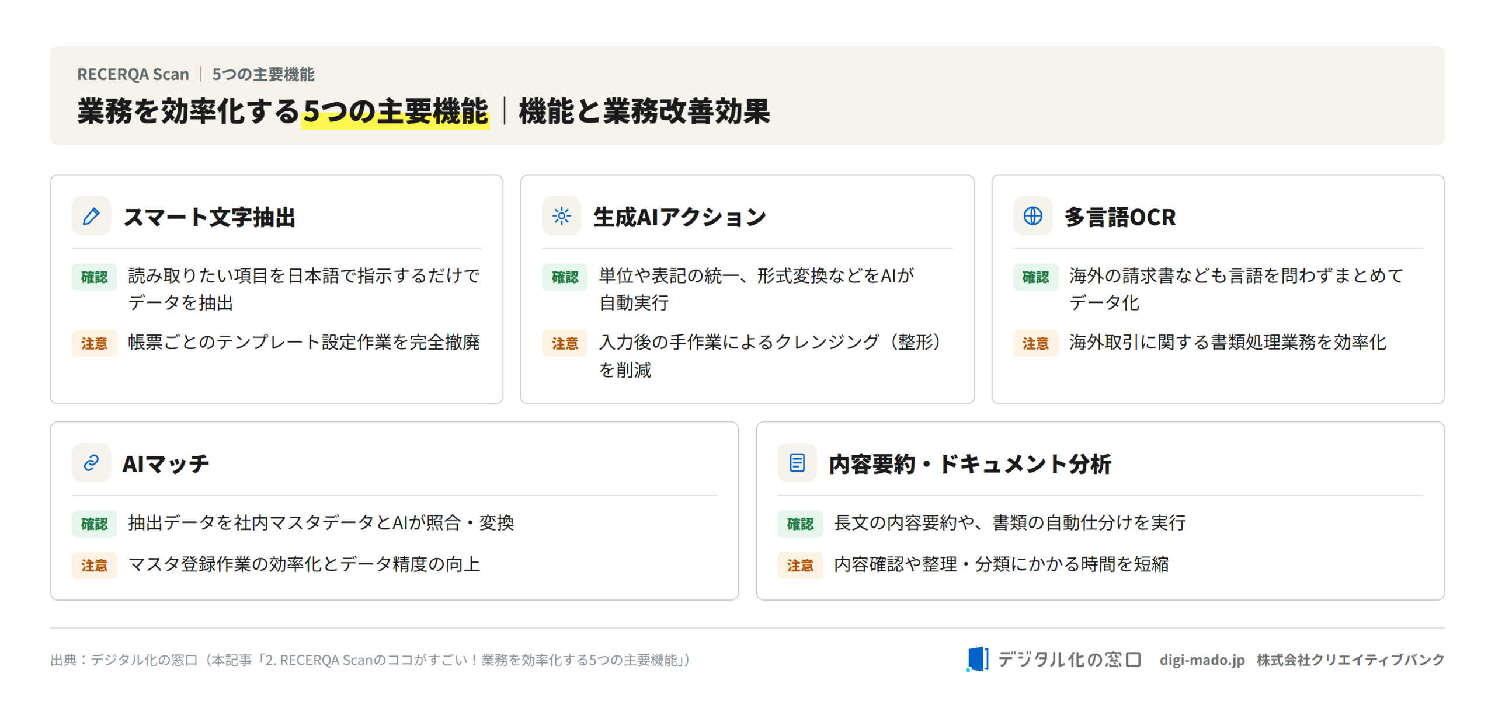Image resolution: width=1495 pixels, height=722 pixels.
Task: Click the document icon beside 内容要約・ドキュメント分析
Action: click(797, 463)
